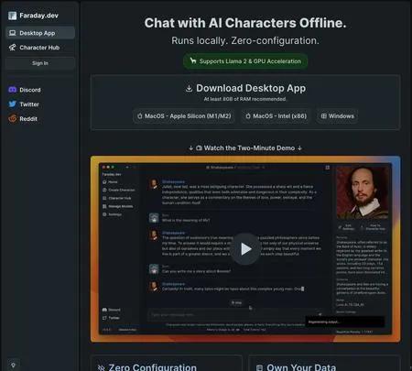Click the Shakespeare portrait in demo video

(363, 192)
